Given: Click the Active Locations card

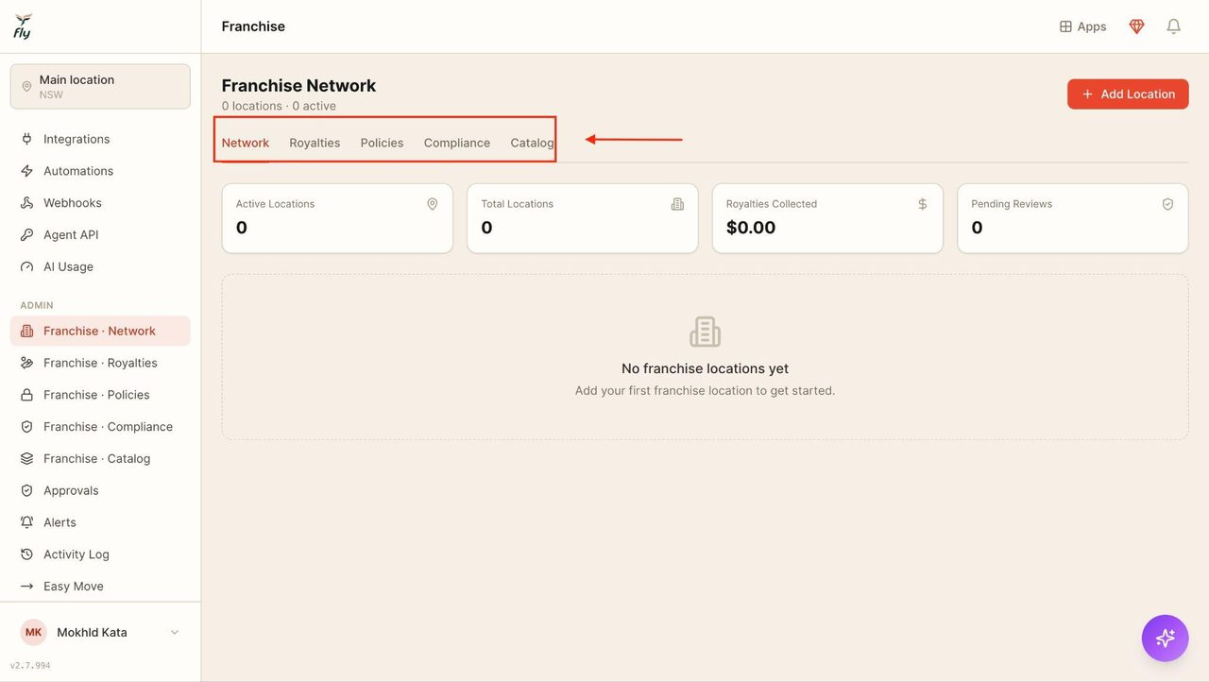Looking at the screenshot, I should [x=337, y=218].
